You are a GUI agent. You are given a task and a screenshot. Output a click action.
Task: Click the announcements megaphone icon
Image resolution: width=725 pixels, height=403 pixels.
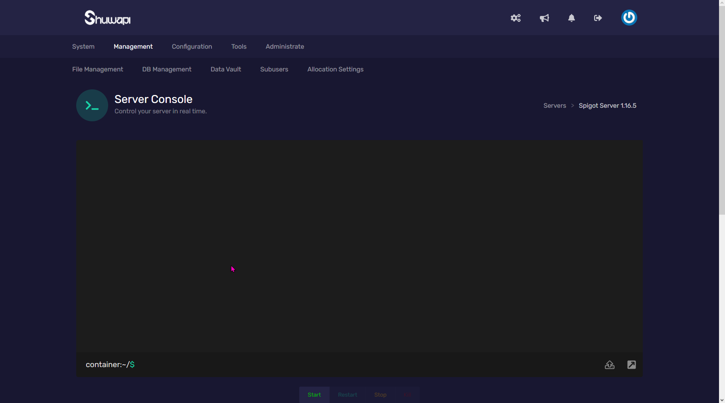point(544,18)
